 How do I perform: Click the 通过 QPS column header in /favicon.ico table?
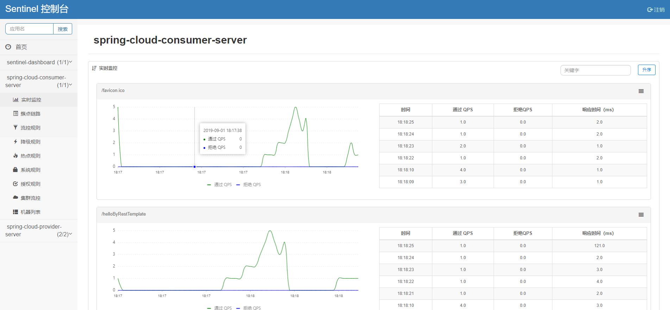coord(463,110)
